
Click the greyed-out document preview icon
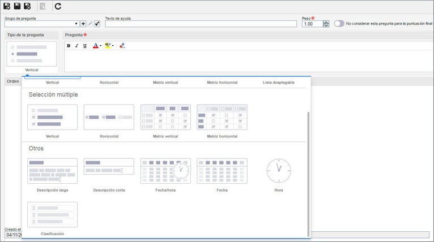[x=42, y=6]
